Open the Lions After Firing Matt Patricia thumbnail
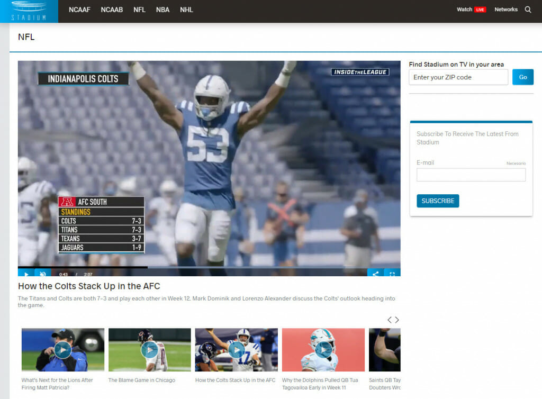The image size is (542, 399). point(63,350)
